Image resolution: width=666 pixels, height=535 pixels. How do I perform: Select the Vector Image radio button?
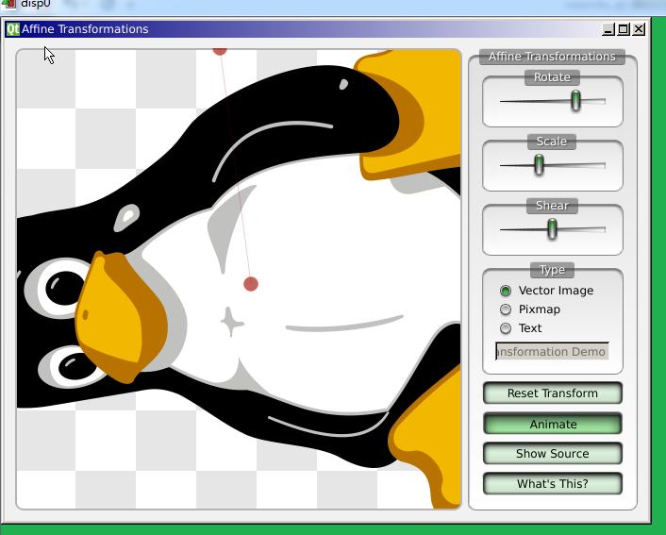point(506,291)
